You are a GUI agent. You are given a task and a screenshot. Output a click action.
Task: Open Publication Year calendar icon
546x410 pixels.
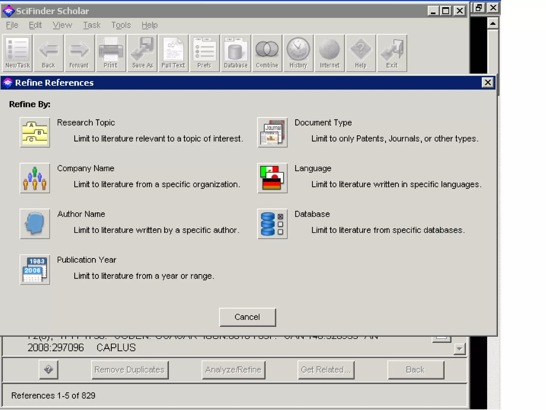(35, 270)
